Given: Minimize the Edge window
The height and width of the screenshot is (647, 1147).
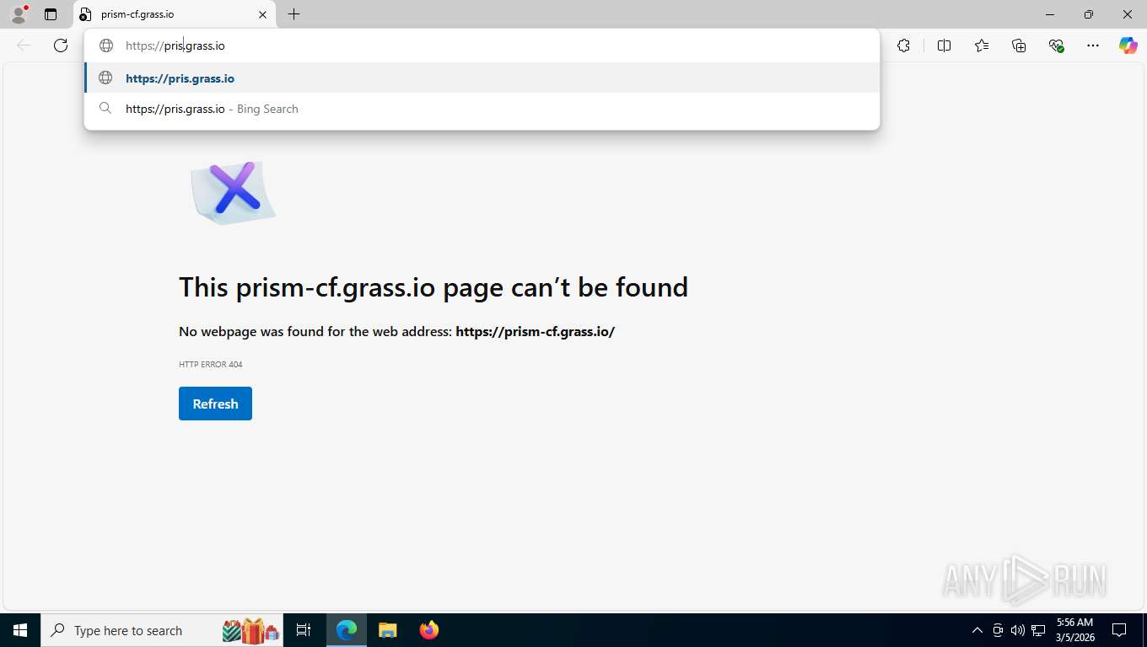Looking at the screenshot, I should pos(1050,14).
